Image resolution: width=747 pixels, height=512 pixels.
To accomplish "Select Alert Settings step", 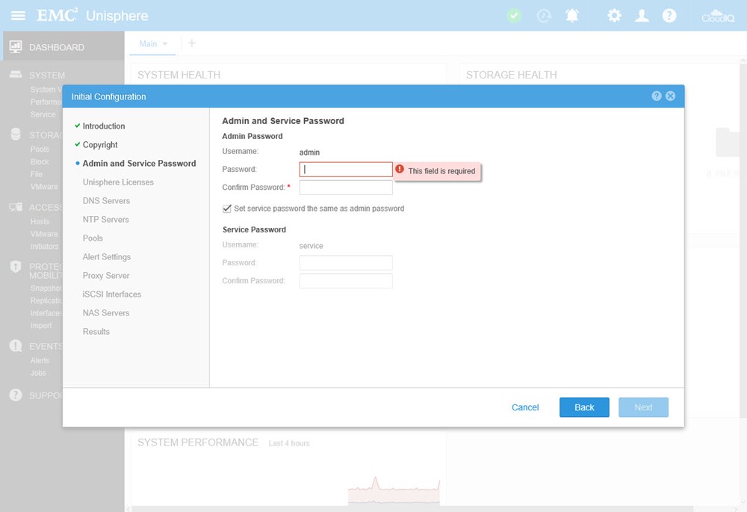I will 107,257.
